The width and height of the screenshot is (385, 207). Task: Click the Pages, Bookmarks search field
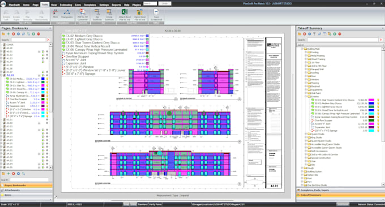tap(28, 40)
